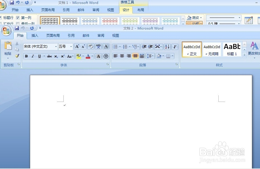Select the 底纹 shading icon on Design tab
The image size is (260, 169).
tap(193, 17)
